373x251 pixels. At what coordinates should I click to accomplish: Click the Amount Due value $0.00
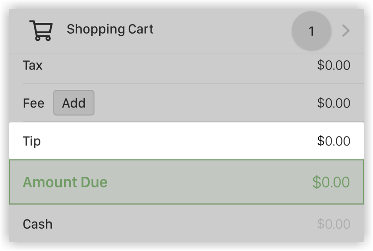(x=331, y=182)
